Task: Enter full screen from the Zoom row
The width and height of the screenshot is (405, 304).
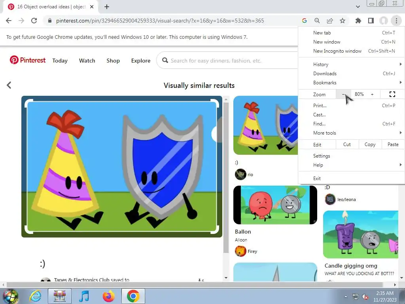Action: point(392,94)
